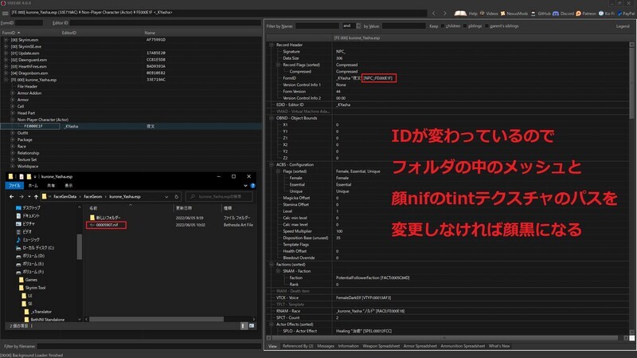The height and width of the screenshot is (358, 637).
Task: Collapse the Record Header section
Action: [x=272, y=45]
